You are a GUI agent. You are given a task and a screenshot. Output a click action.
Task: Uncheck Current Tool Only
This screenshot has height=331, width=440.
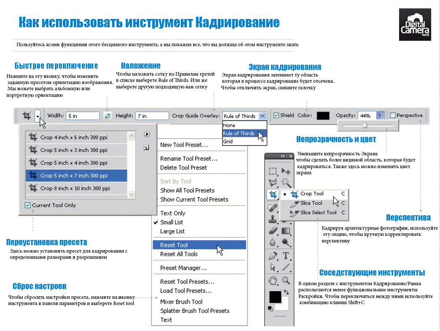[x=28, y=205]
